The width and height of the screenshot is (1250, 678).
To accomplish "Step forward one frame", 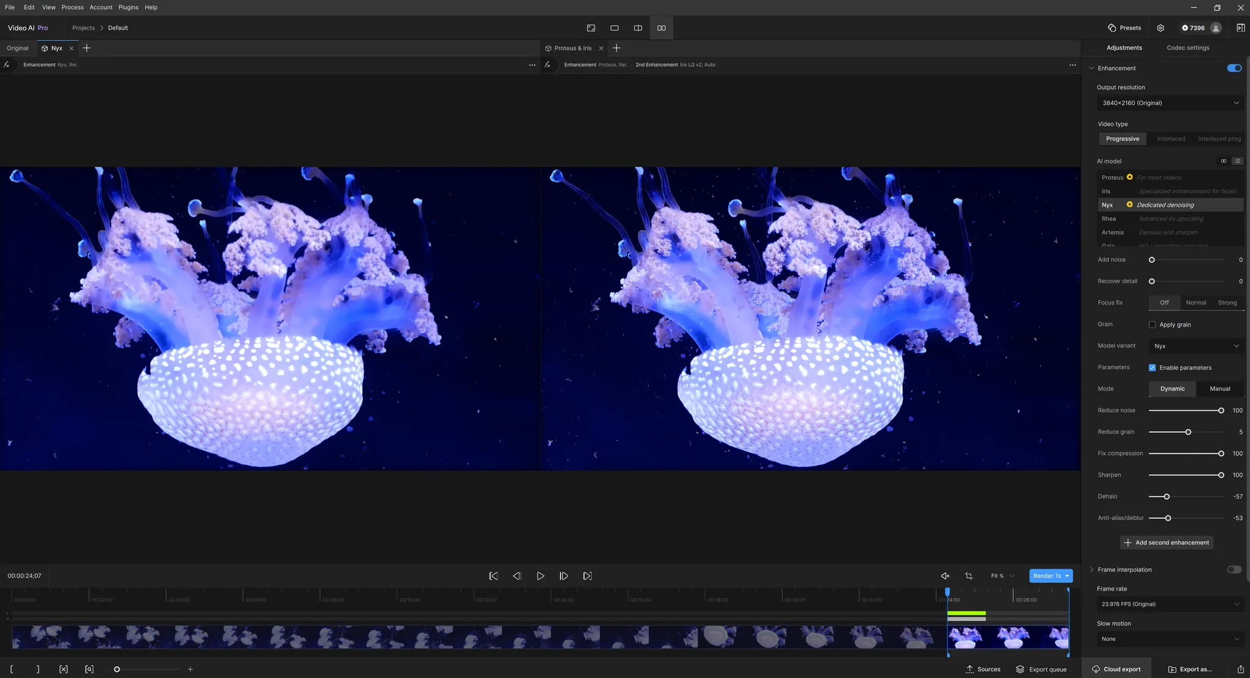I will coord(563,576).
